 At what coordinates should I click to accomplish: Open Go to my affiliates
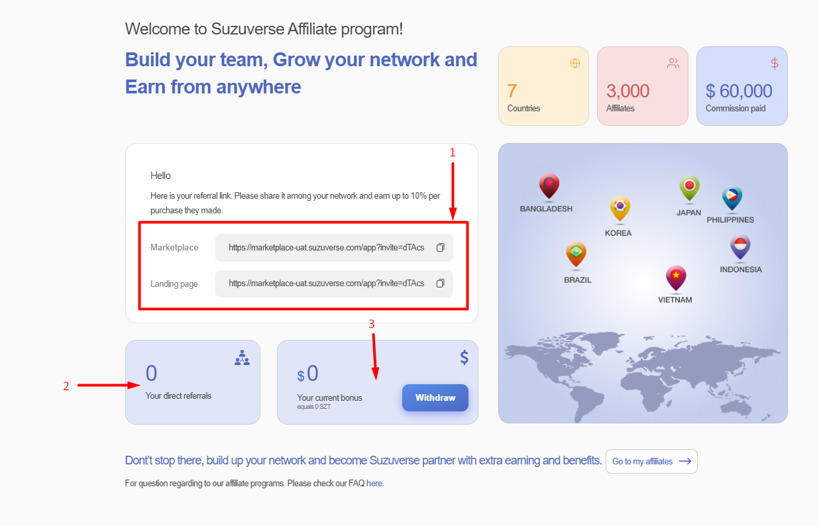tap(651, 462)
